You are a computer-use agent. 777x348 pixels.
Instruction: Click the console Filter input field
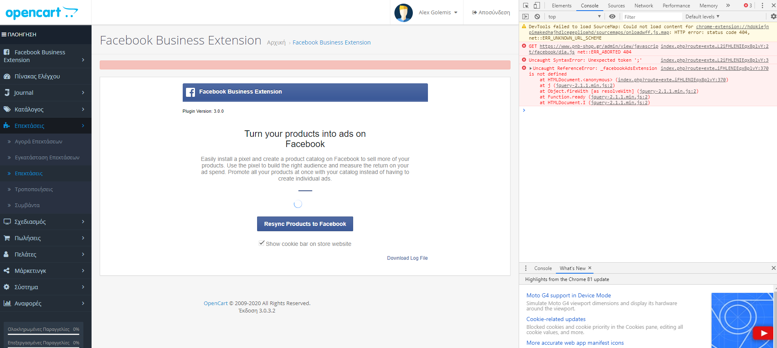(x=652, y=17)
